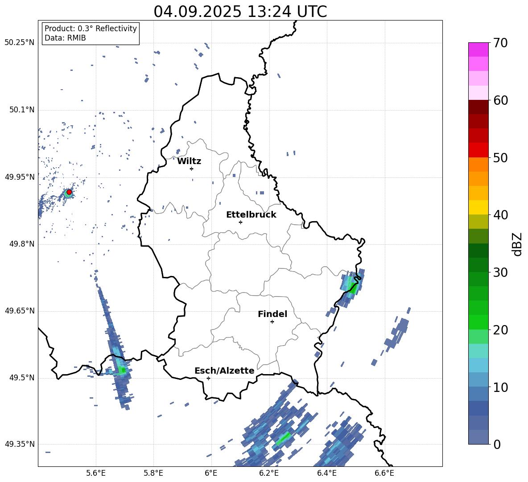Click the bright green colorbar swatch above 20

point(478,322)
